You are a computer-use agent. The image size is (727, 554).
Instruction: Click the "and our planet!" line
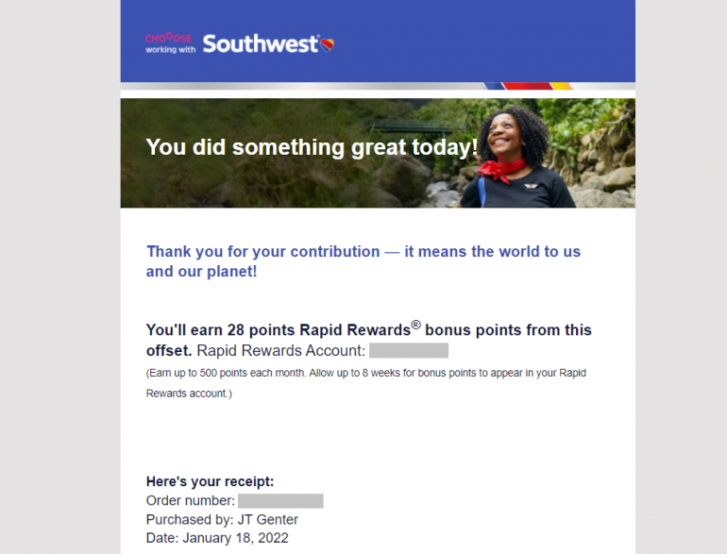201,272
